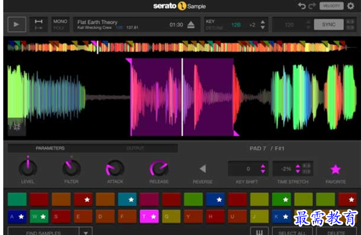Decrease key with KEY down arrow
Screen dimensions: 361x235
pyautogui.click(x=263, y=28)
